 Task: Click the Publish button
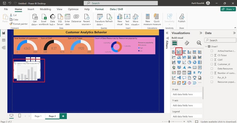[x=181, y=18]
